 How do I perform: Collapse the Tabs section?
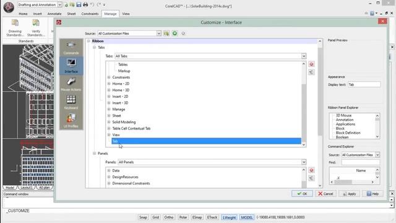pyautogui.click(x=95, y=48)
